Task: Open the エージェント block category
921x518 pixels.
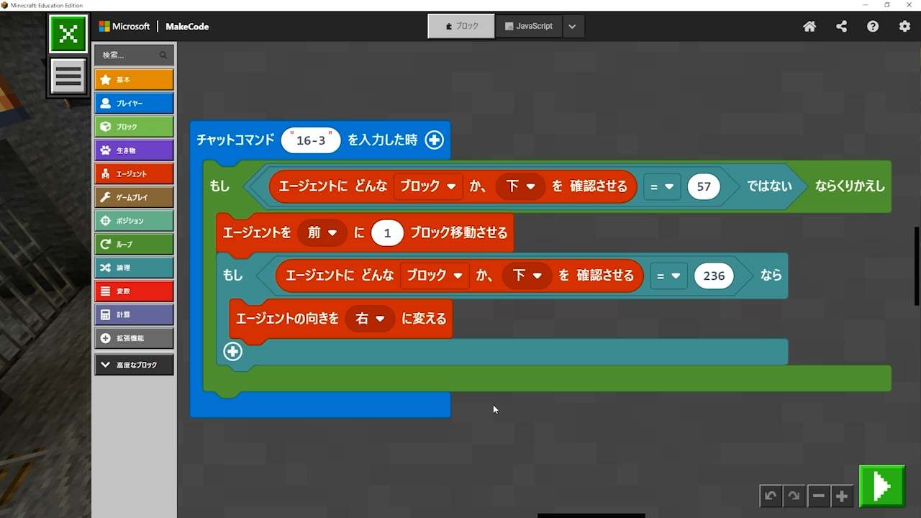Action: pos(134,173)
